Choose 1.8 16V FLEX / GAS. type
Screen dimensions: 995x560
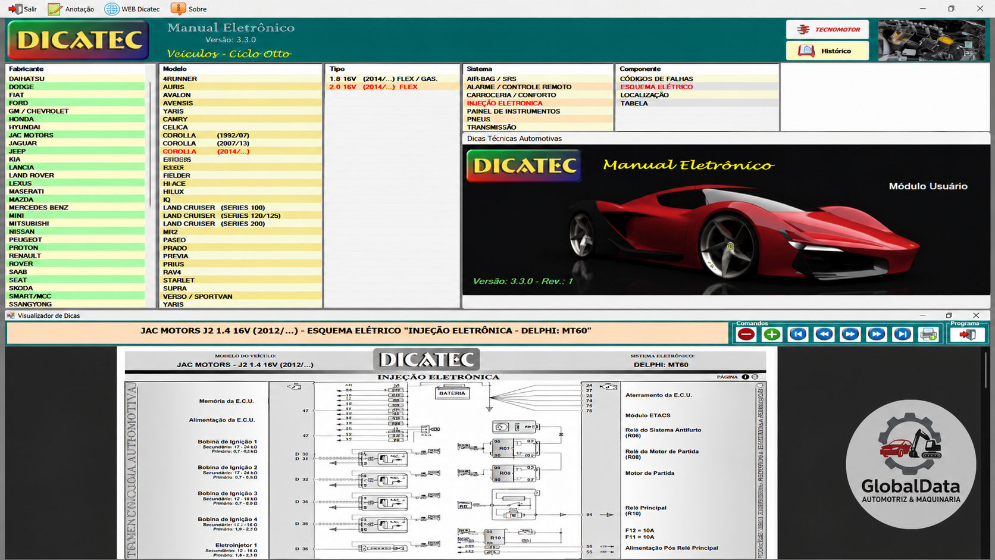(393, 79)
